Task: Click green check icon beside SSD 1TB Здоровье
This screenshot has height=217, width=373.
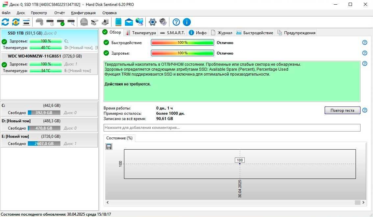Action: (x=4, y=42)
